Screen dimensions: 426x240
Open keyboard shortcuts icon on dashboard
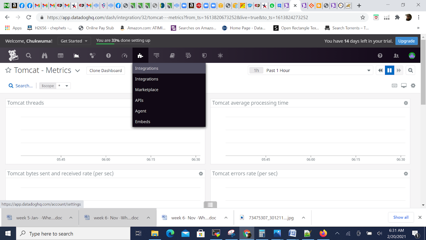pyautogui.click(x=395, y=86)
